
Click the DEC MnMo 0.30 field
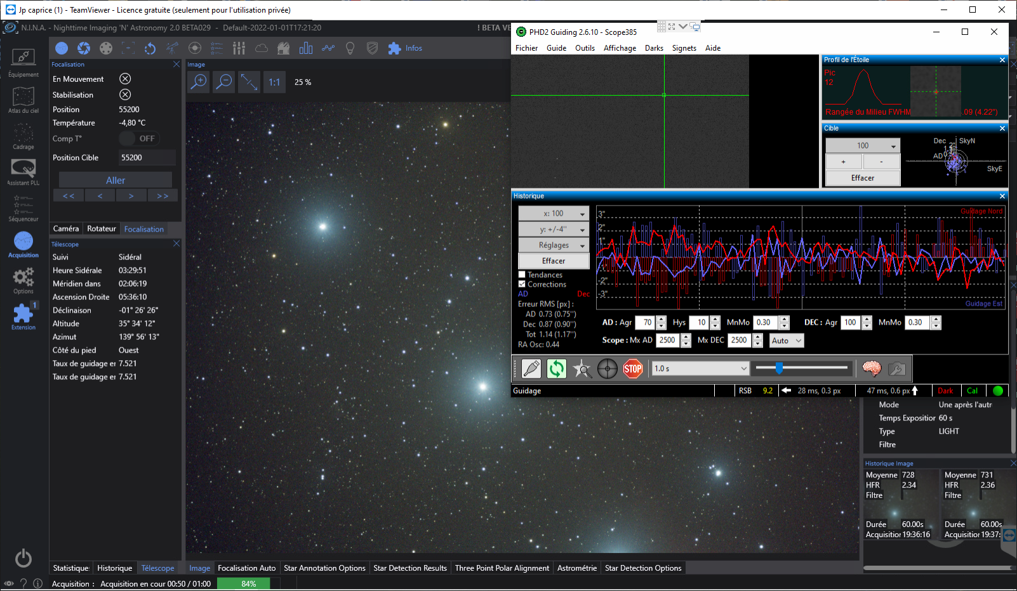click(918, 323)
